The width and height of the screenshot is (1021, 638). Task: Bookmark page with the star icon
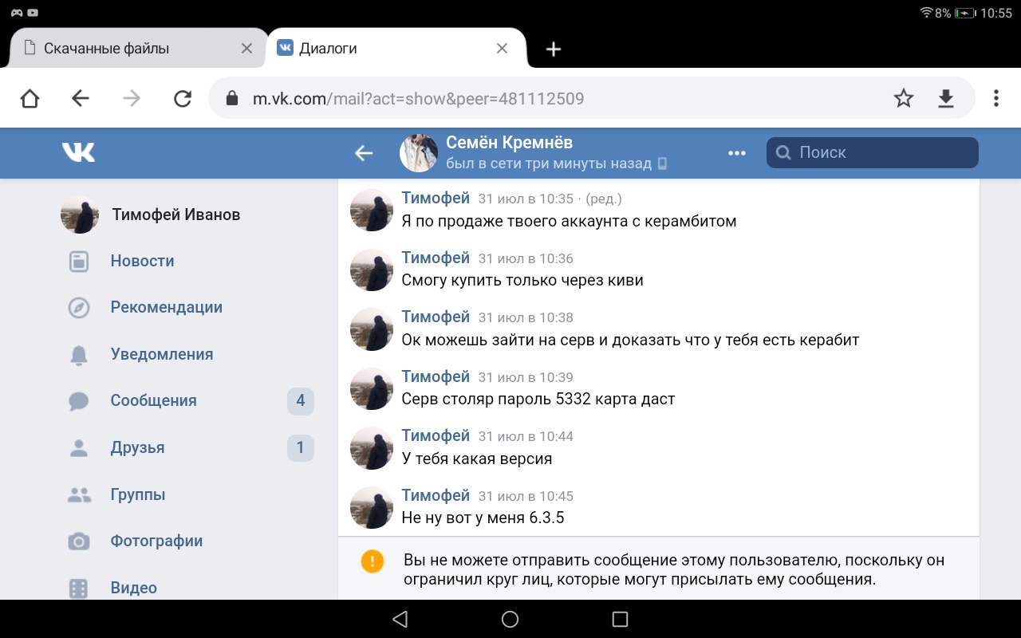tap(903, 98)
